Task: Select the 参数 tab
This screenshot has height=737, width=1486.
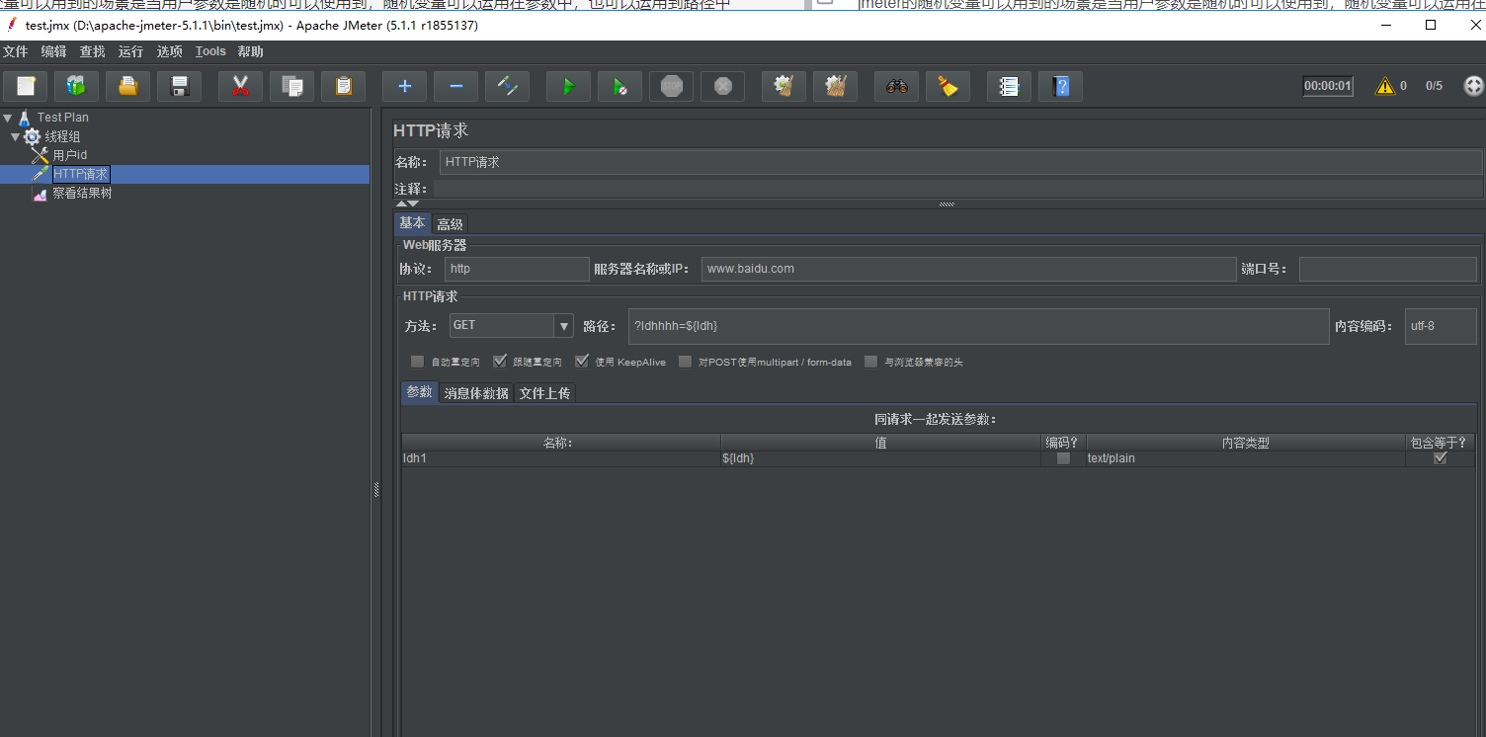Action: (420, 392)
